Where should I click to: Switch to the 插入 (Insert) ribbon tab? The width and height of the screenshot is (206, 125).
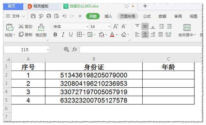[108, 16]
